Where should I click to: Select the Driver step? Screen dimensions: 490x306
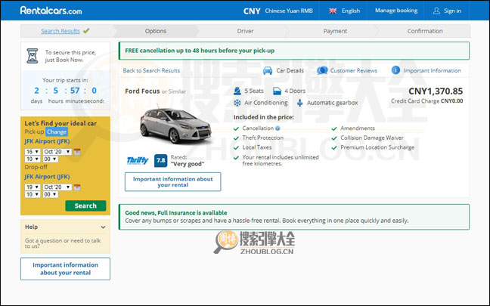point(245,31)
